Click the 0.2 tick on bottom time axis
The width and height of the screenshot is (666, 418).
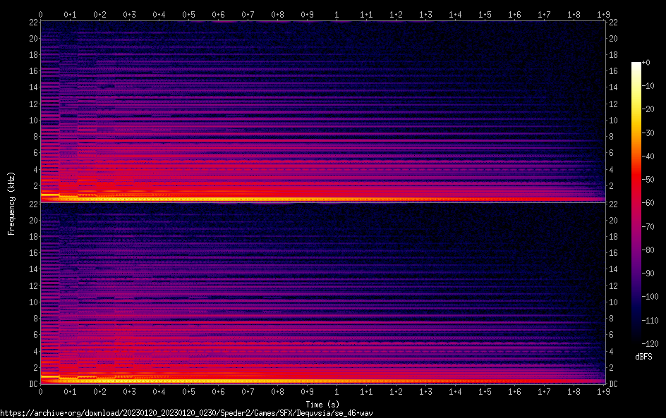tap(99, 392)
